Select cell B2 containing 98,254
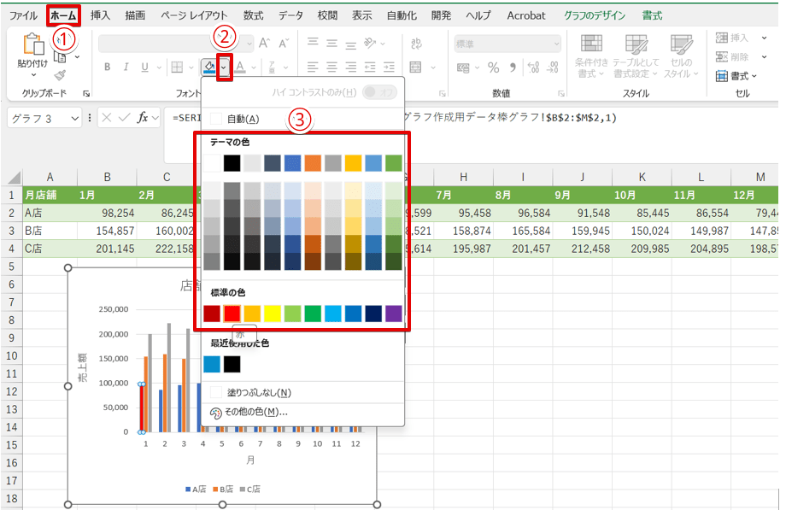This screenshot has height=516, width=786. coord(108,213)
